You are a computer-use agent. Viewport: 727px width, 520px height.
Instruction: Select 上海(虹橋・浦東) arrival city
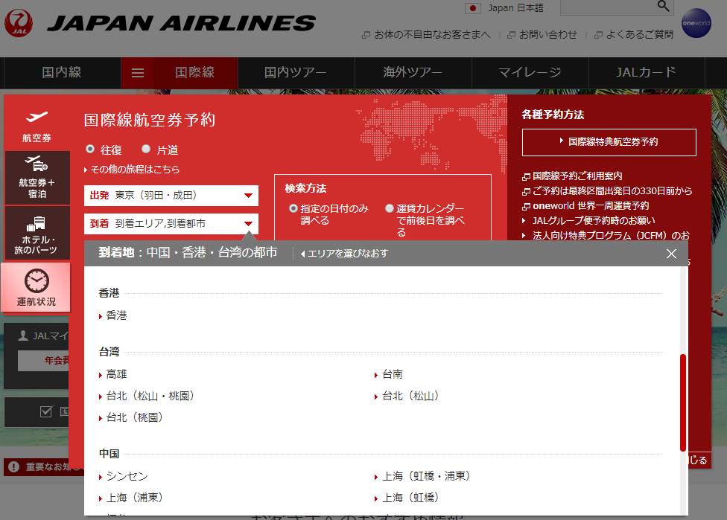[x=422, y=476]
